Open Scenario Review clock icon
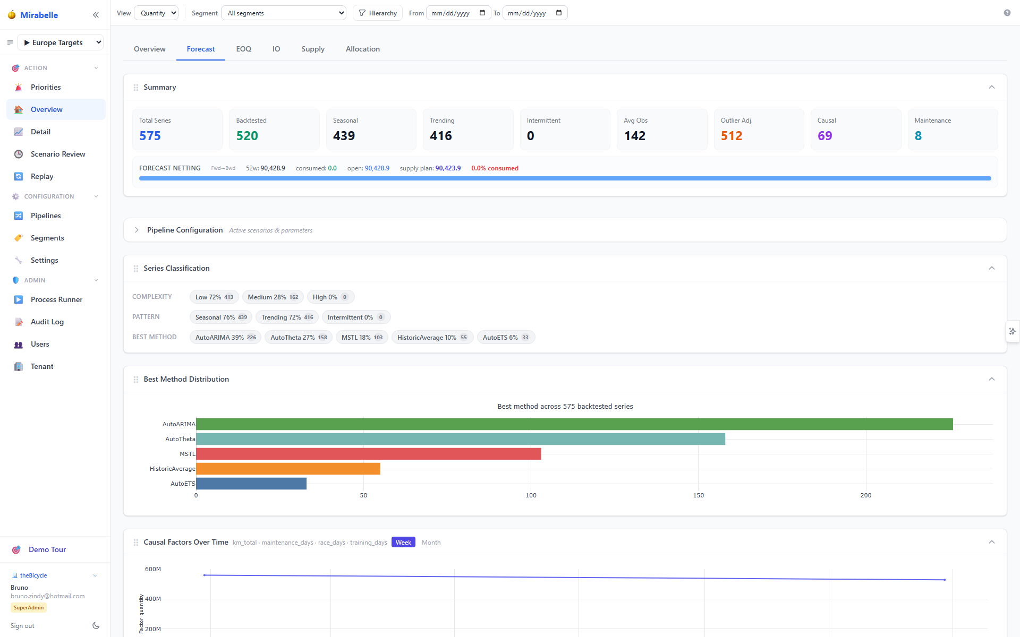1020x637 pixels. 19,154
